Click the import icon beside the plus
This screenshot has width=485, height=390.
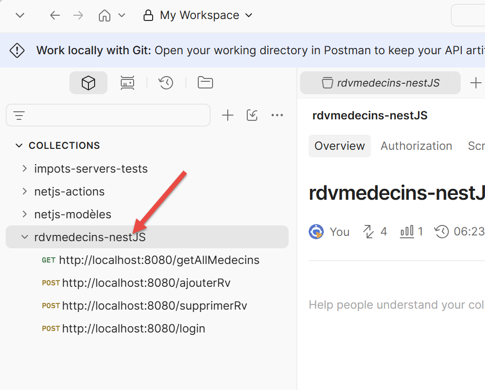tap(252, 116)
